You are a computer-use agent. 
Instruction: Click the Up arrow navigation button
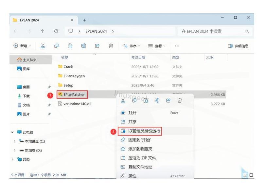coord(43,31)
